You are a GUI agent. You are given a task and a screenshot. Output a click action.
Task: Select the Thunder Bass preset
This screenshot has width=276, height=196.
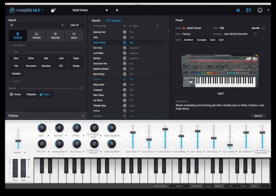pyautogui.click(x=100, y=106)
